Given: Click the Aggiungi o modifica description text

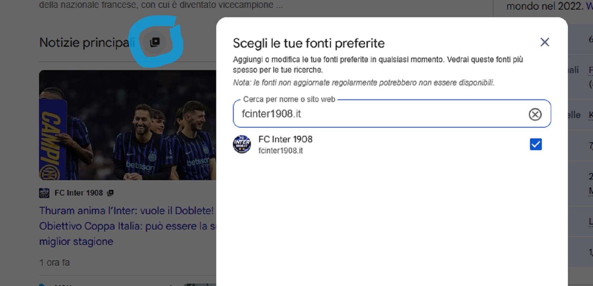Looking at the screenshot, I should click(378, 64).
